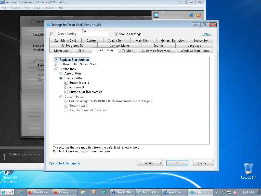Image resolution: width=261 pixels, height=196 pixels.
Task: Go to Skin tab
Action: click(x=81, y=51)
